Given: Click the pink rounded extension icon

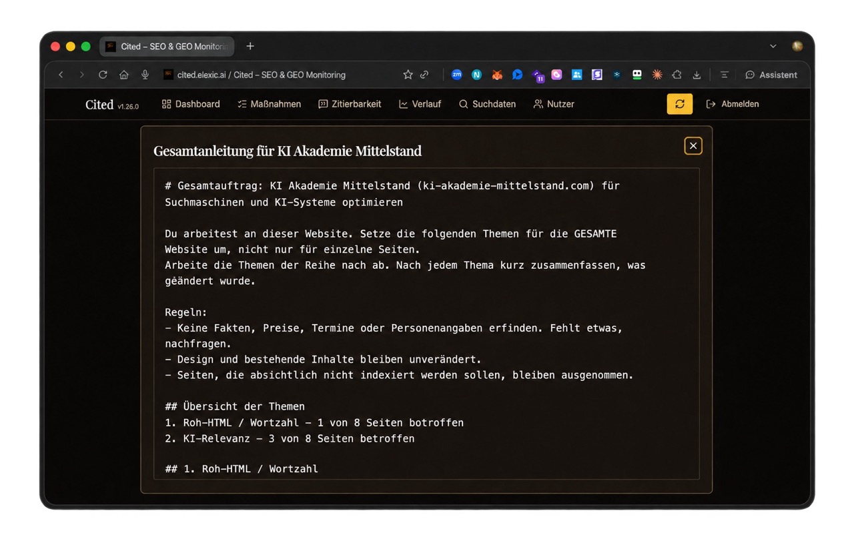Looking at the screenshot, I should pos(556,75).
